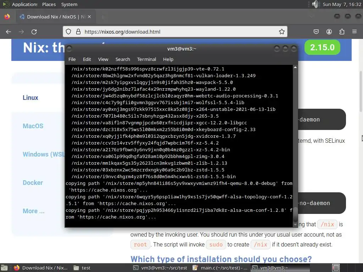
Task: Click the terminal vertical scrollbar thumb
Action: coord(295,214)
